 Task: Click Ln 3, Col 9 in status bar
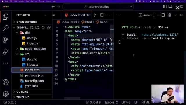[93, 102]
